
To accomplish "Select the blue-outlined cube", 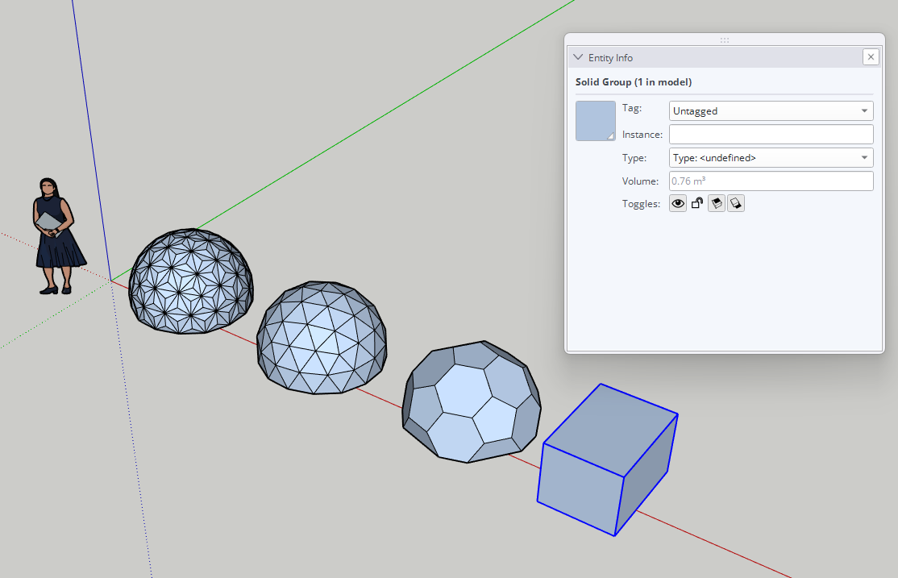I will [608, 460].
